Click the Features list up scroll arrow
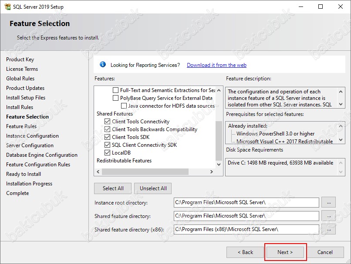351x264 pixels. [x=219, y=90]
